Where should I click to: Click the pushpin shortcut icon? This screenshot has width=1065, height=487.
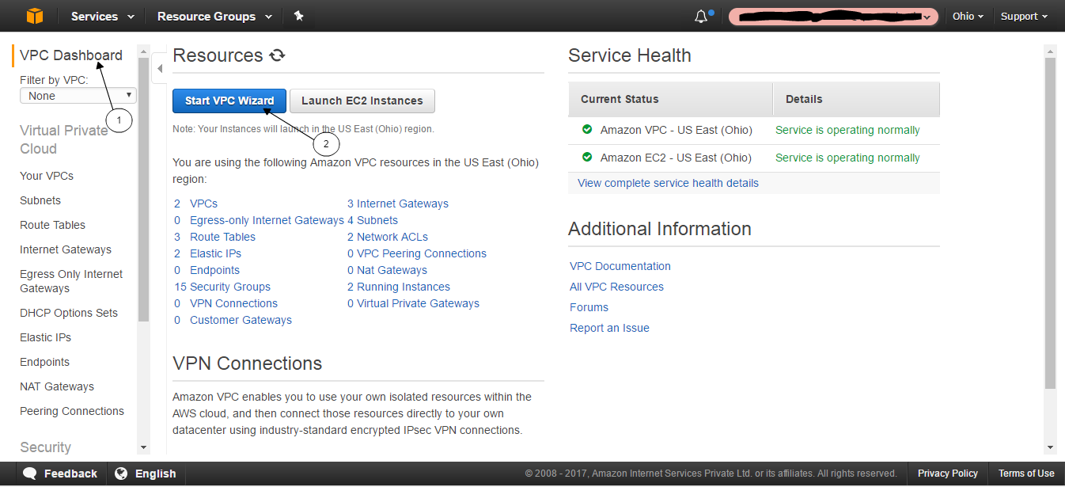298,16
